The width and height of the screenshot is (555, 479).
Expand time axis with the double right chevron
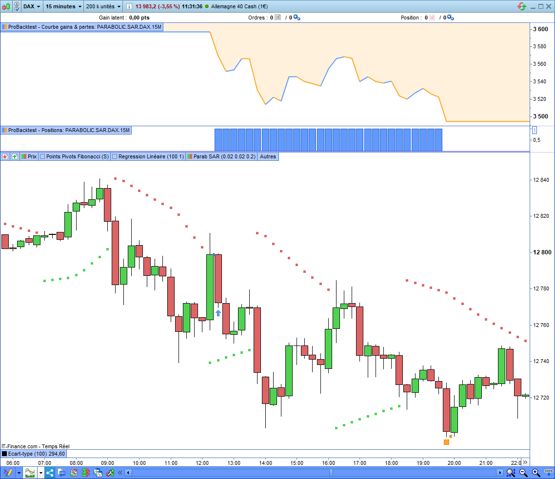[525, 462]
